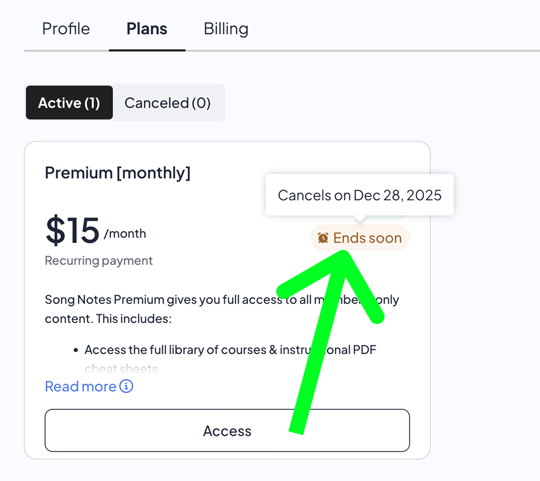Click the Ends soon status text
The width and height of the screenshot is (540, 481).
pyautogui.click(x=367, y=238)
